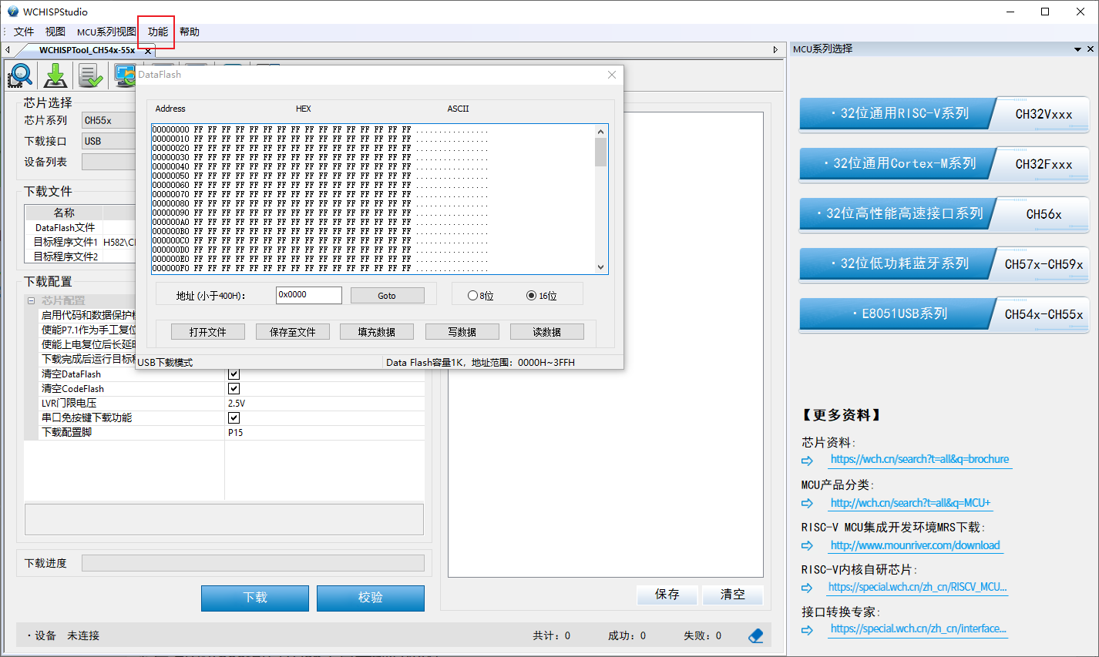This screenshot has width=1099, height=657.
Task: Select the 16位 radio button
Action: 531,296
